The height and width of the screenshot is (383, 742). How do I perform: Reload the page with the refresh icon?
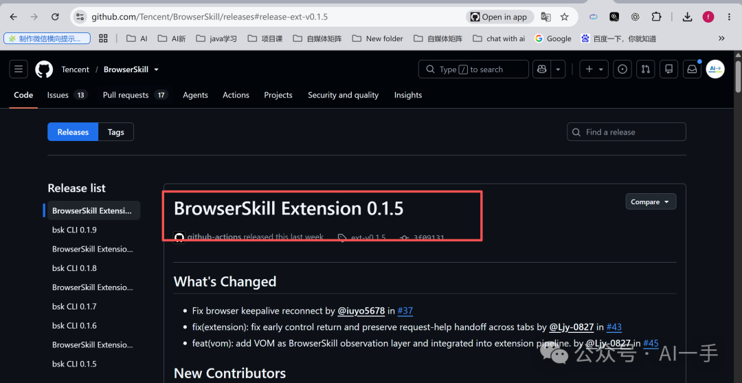tap(55, 17)
